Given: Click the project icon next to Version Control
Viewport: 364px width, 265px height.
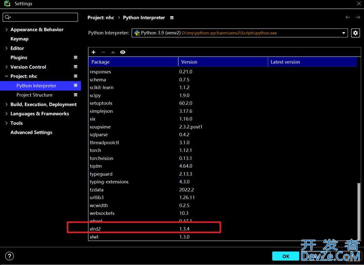Looking at the screenshot, I should [76, 67].
